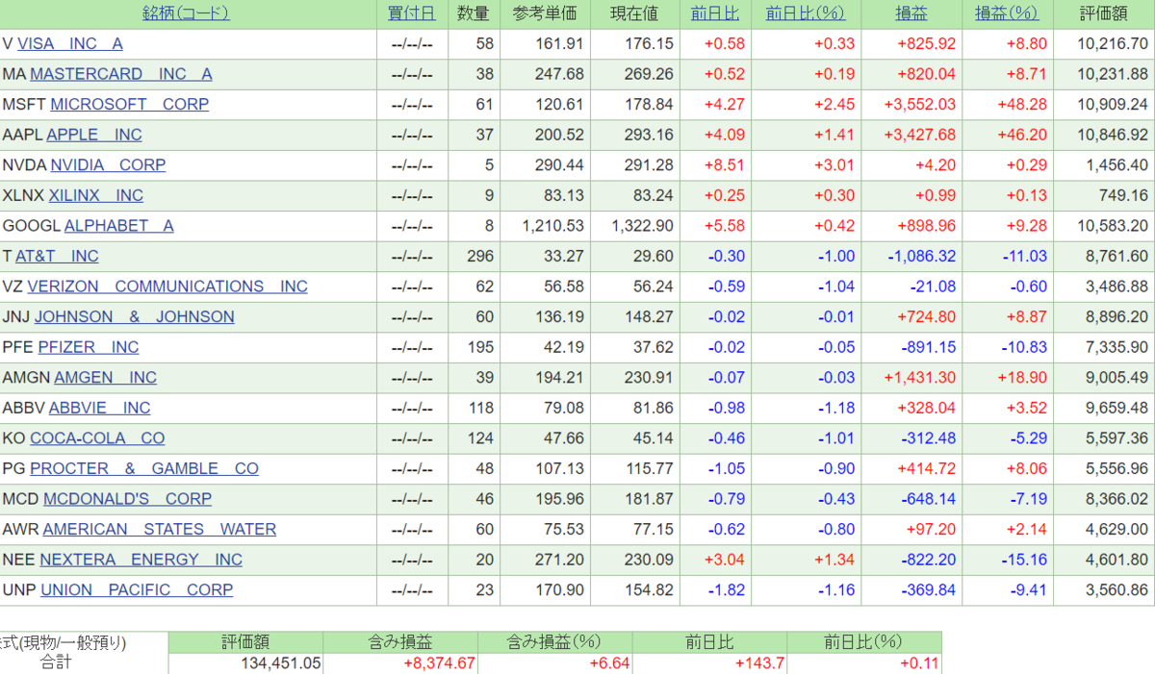Image resolution: width=1155 pixels, height=674 pixels.
Task: Open the MICROSOFT CORP link
Action: (x=129, y=105)
